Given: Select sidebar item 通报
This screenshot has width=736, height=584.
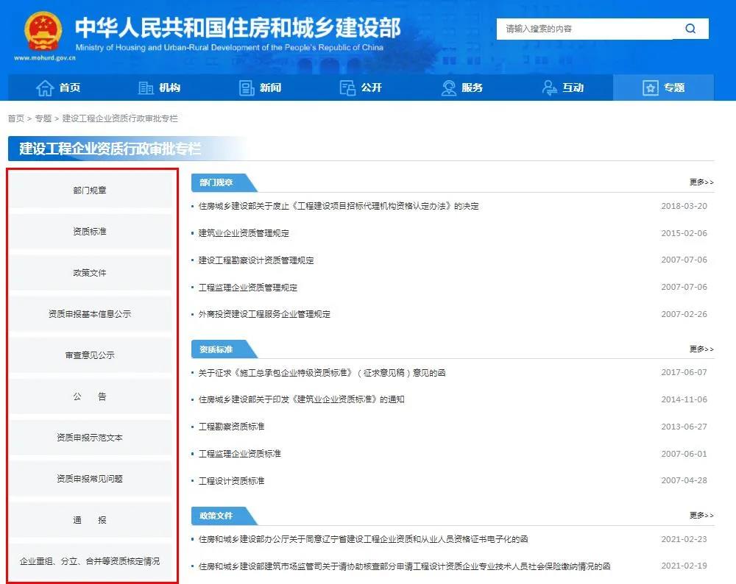Looking at the screenshot, I should point(90,520).
